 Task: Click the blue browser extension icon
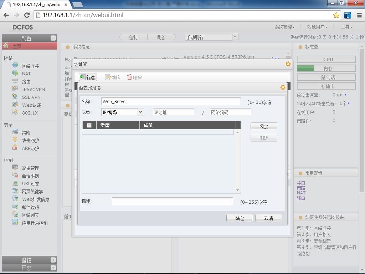(348, 15)
